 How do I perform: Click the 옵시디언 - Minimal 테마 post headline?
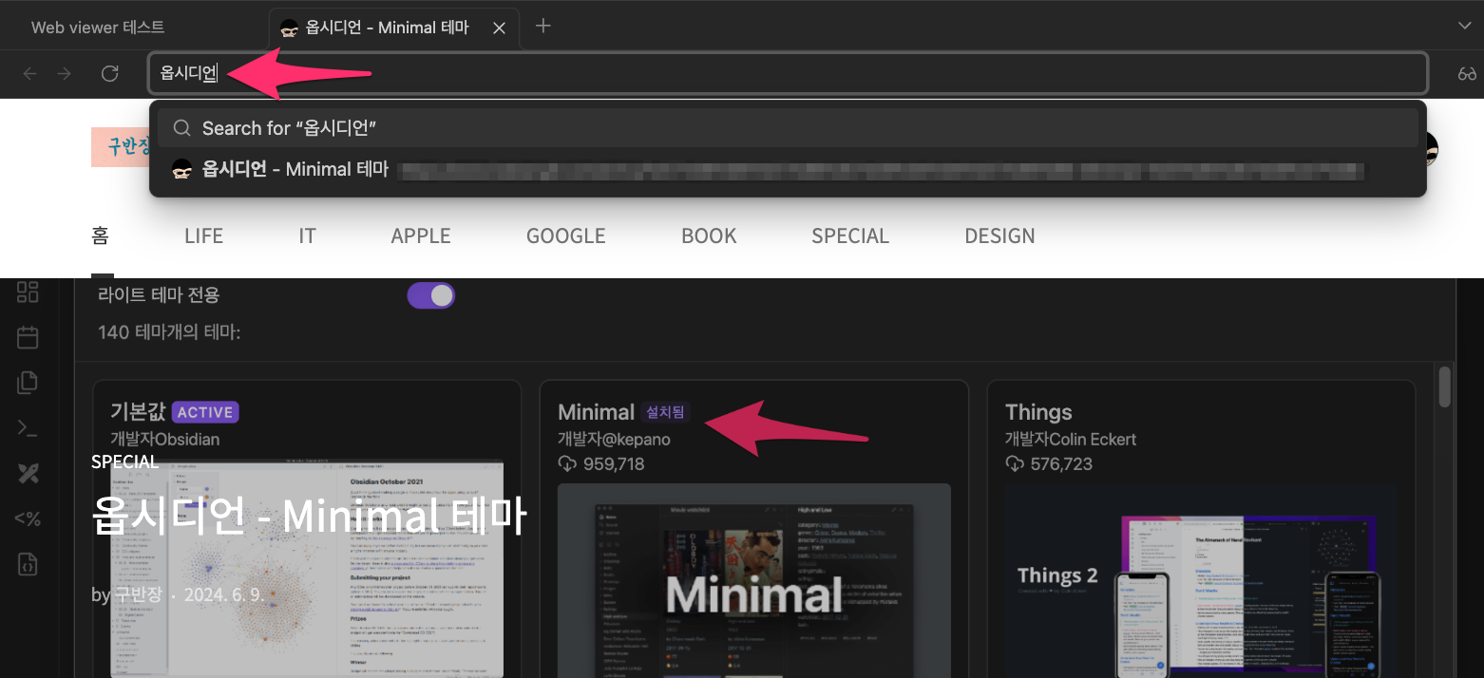point(309,517)
